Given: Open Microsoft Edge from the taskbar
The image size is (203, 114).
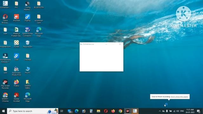Looking at the screenshot, I should point(77,111).
